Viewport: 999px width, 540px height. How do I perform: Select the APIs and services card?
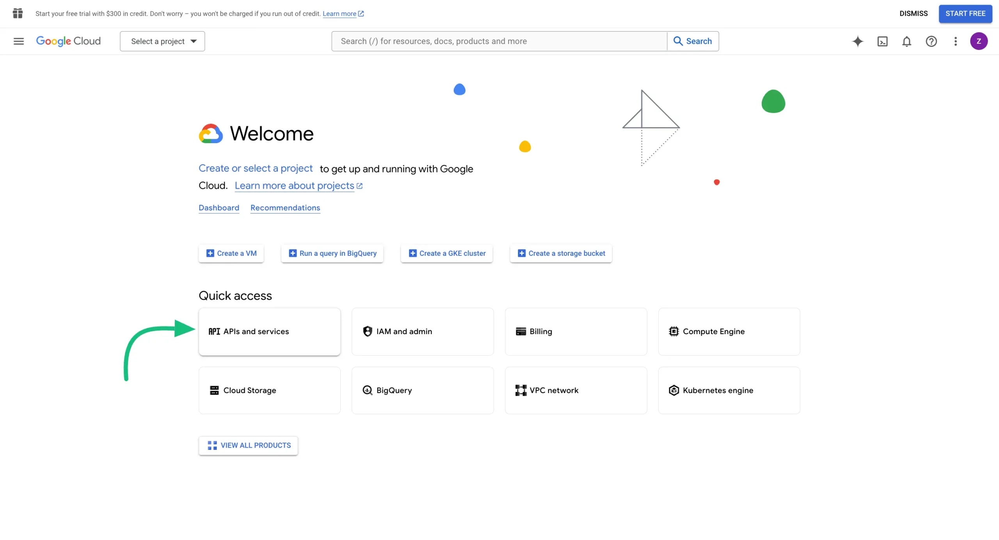coord(269,332)
